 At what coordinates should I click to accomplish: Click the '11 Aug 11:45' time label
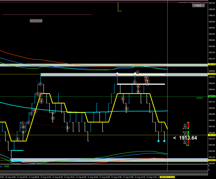pos(46,177)
